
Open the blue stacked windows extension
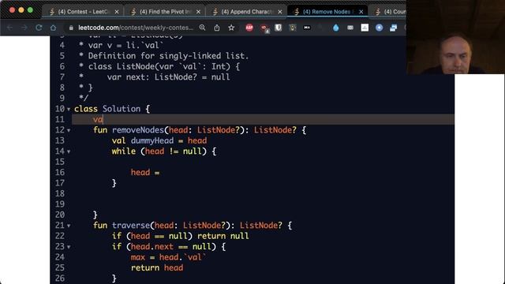393,28
